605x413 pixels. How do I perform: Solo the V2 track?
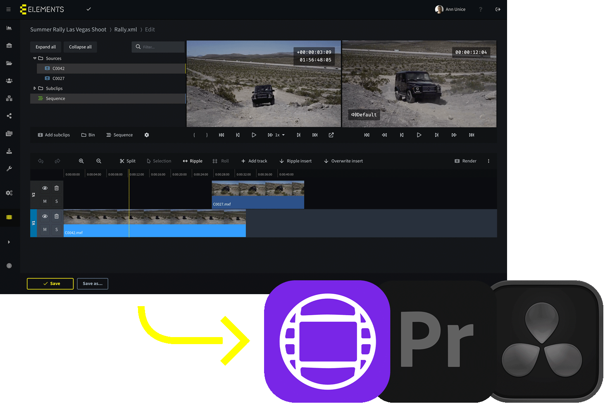pos(57,201)
